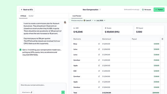Click the Total row label
The height and width of the screenshot is (94, 167).
pos(75,93)
